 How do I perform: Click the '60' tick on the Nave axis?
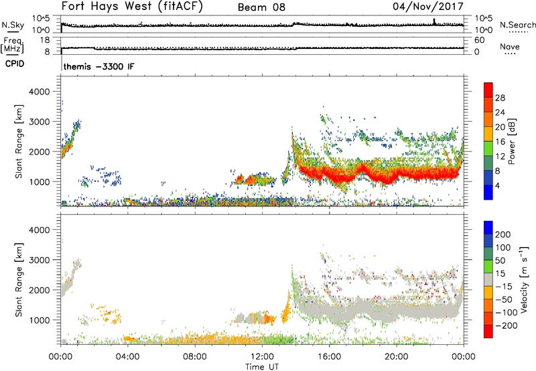pos(479,40)
